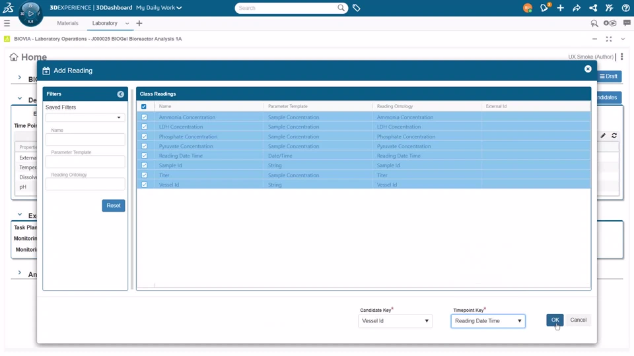Expand the BIO section chevron

point(19,77)
